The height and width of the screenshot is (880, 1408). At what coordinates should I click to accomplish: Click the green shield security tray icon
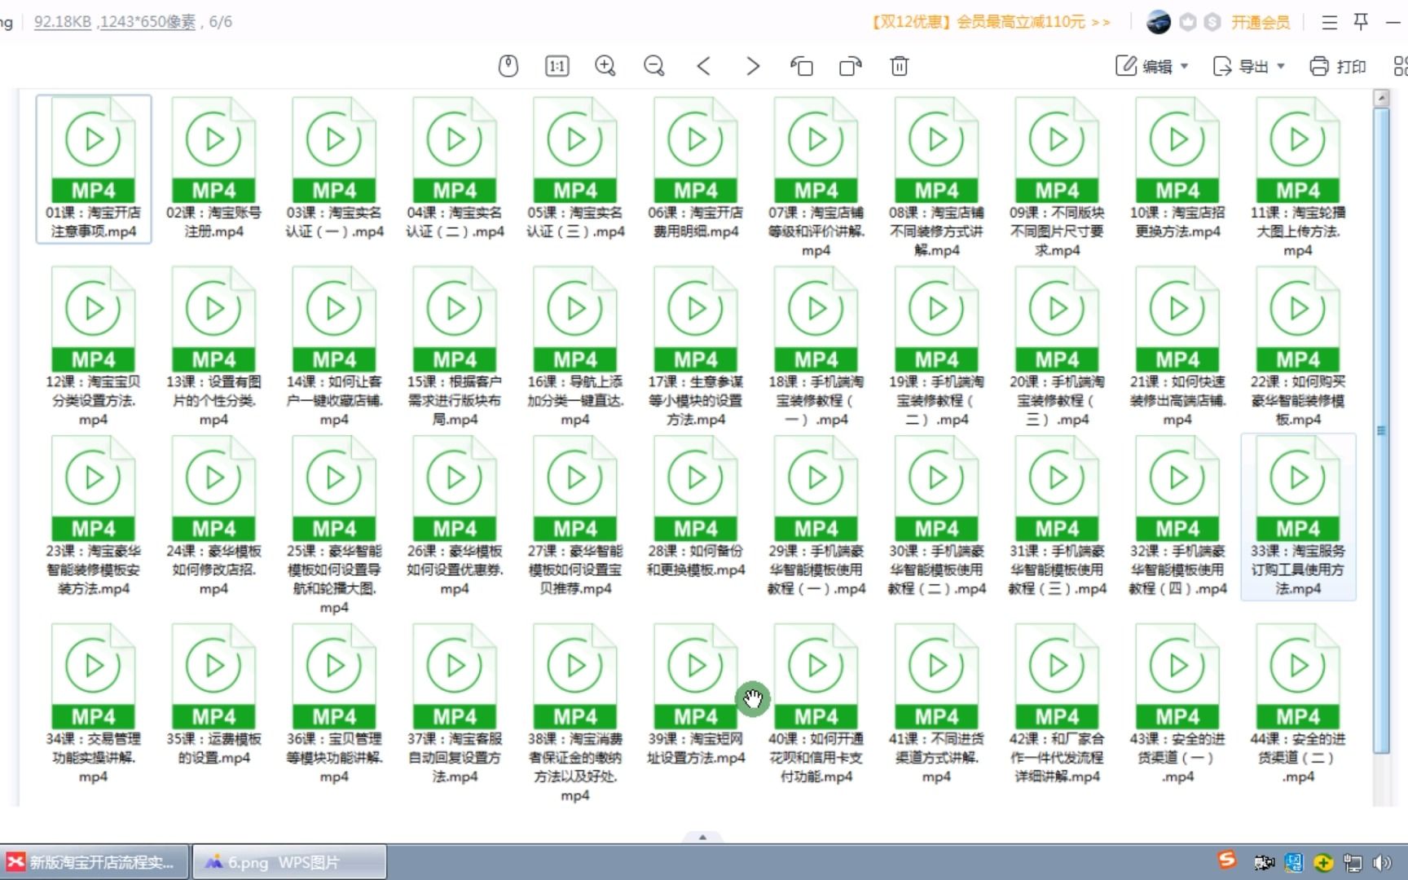(x=1323, y=862)
